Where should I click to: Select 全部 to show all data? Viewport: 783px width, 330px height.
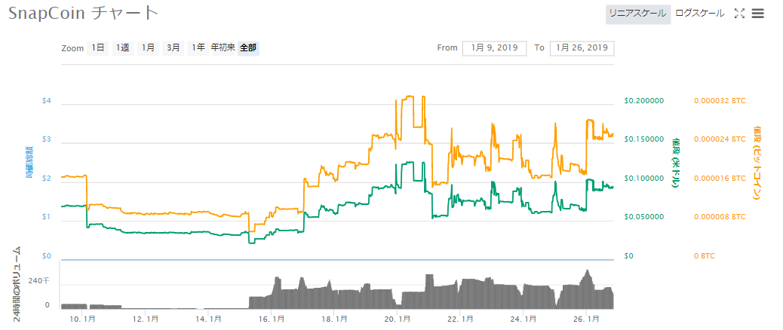(248, 48)
